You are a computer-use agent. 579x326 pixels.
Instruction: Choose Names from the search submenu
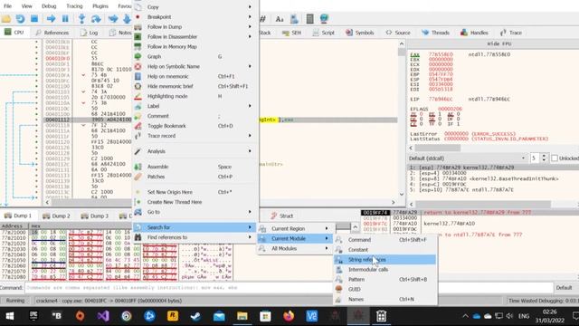[385, 299]
